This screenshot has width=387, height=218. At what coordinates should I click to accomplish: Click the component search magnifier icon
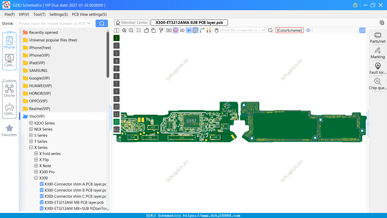271,30
